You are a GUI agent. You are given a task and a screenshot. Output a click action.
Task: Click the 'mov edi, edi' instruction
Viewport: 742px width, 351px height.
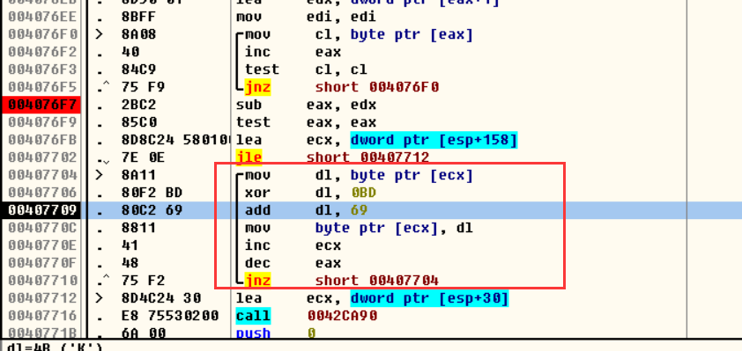click(306, 17)
